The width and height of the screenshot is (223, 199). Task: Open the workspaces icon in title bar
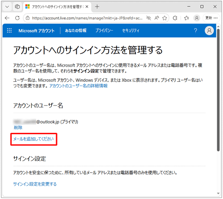click(x=17, y=7)
